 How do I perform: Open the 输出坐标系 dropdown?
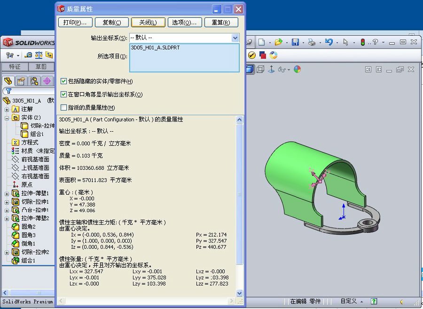tap(235, 38)
